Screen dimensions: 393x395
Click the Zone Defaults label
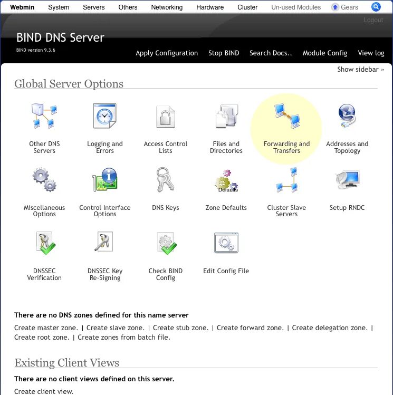click(x=226, y=208)
